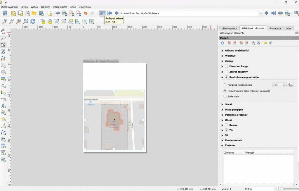Expand the Główne właściwości section
Image resolution: width=299 pixels, height=191 pixels.
pyautogui.click(x=222, y=51)
